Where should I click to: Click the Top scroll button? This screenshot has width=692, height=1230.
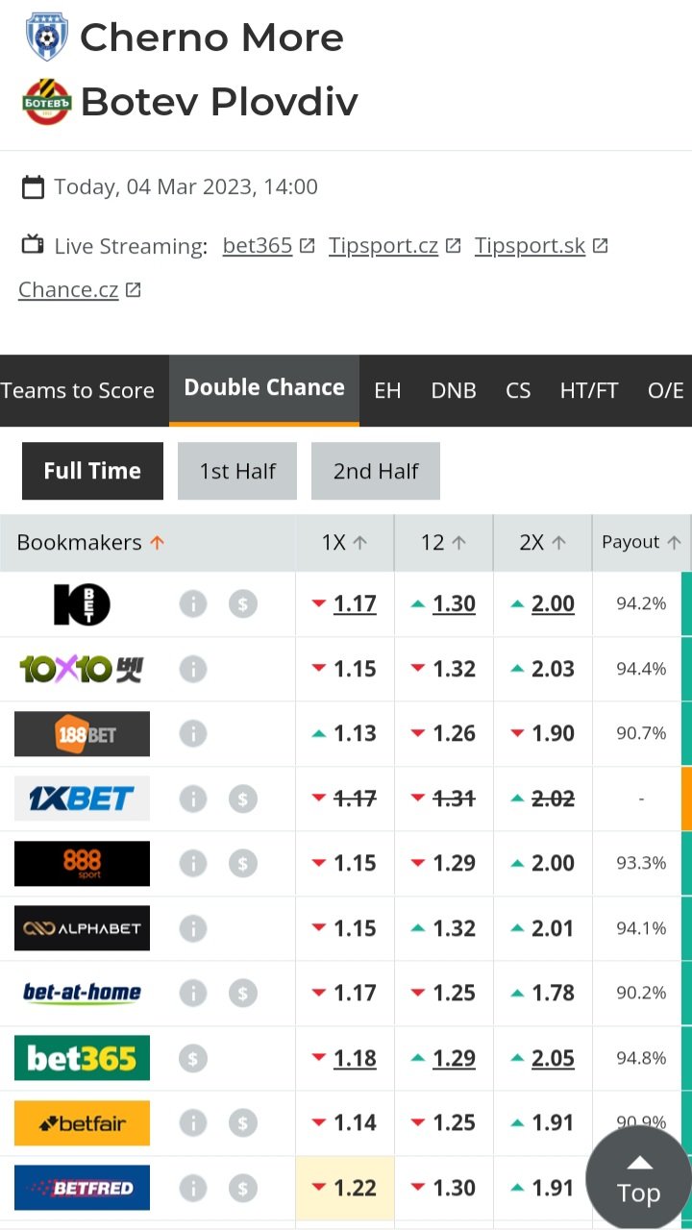[x=638, y=1180]
